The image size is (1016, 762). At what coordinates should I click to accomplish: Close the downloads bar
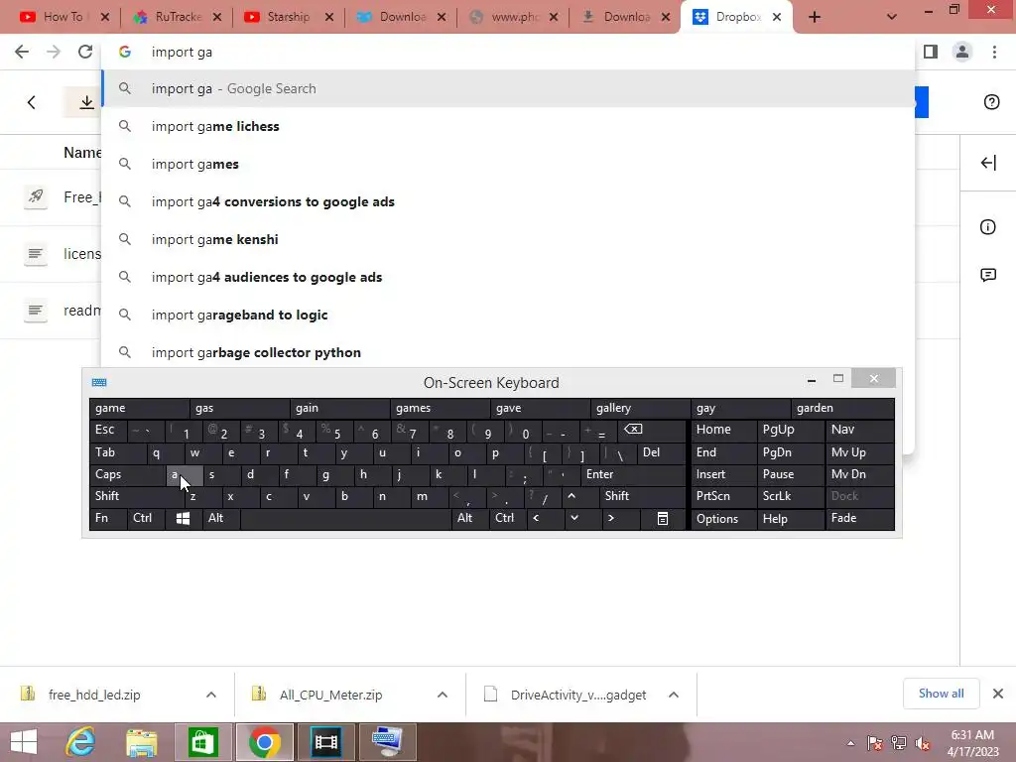coord(998,694)
